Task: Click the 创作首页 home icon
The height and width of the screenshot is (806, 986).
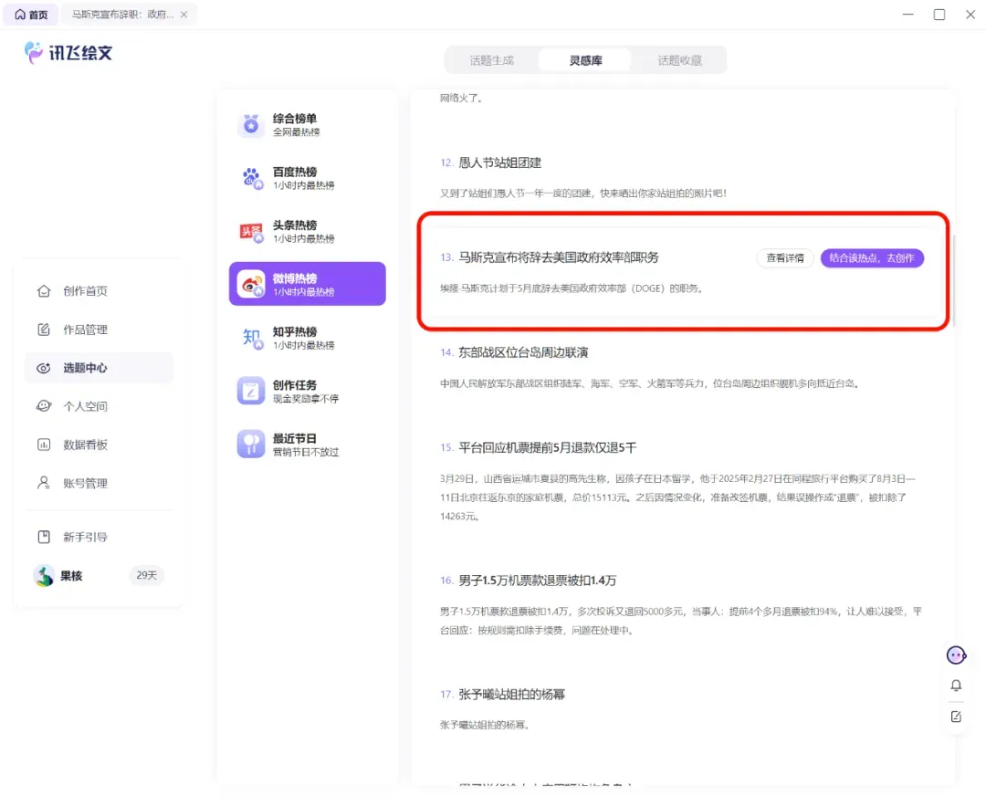Action: click(x=44, y=291)
